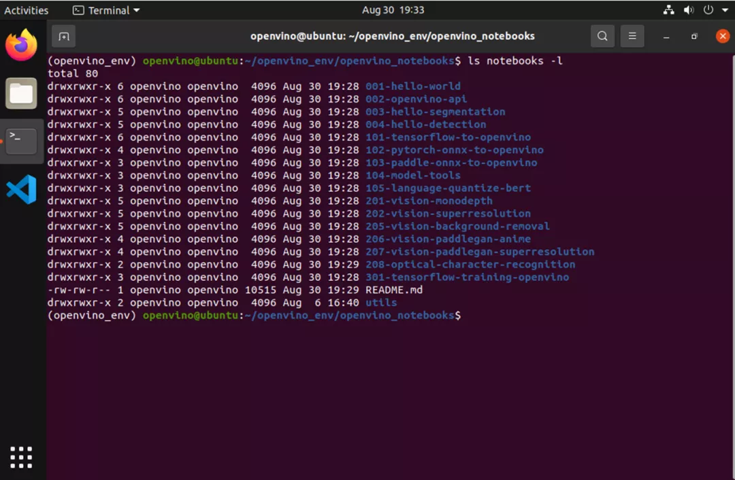The width and height of the screenshot is (735, 480).
Task: Mute audio via the speaker icon
Action: tap(687, 10)
